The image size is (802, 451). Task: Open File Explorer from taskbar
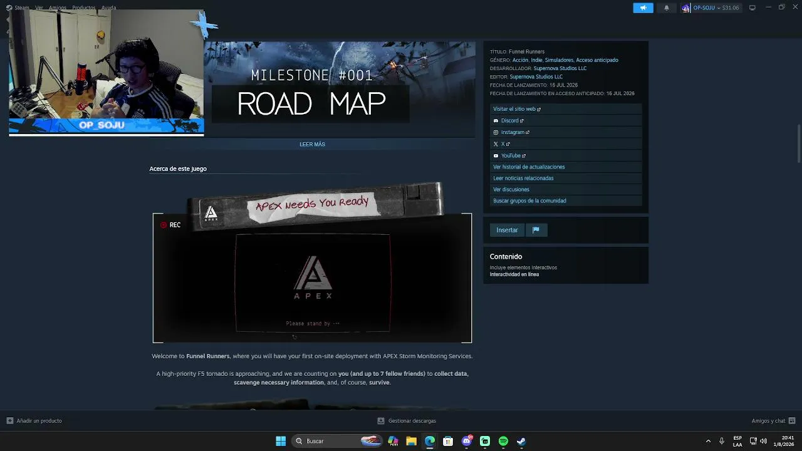pyautogui.click(x=411, y=441)
